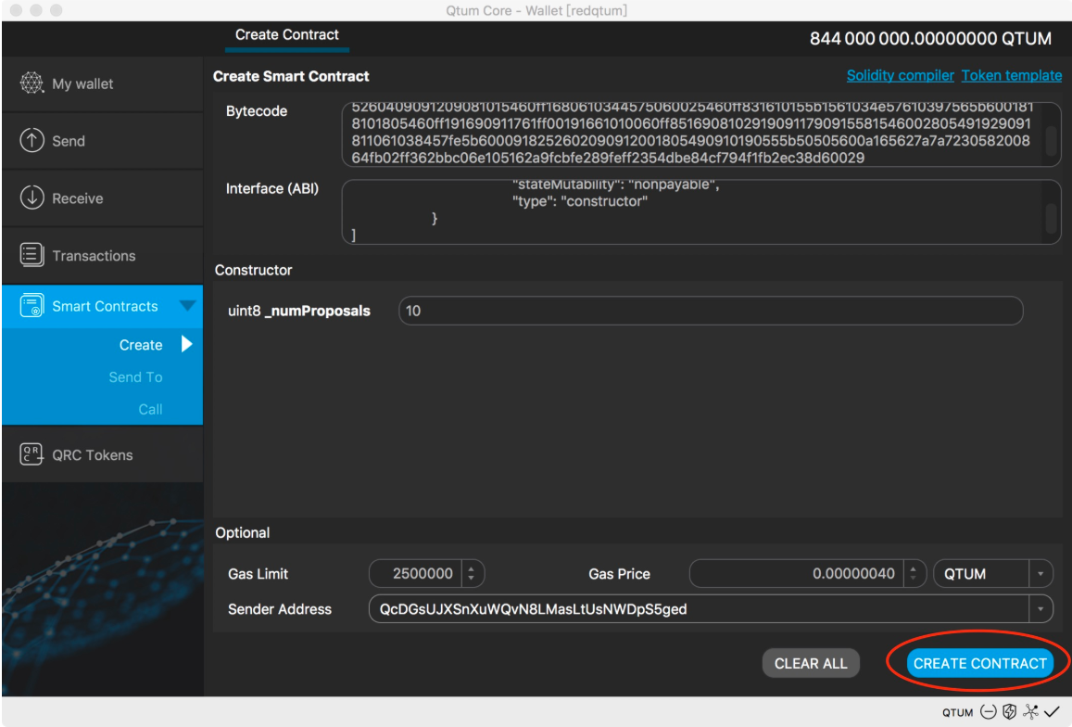
Task: Click the Gas Limit stepper arrows
Action: (x=471, y=574)
